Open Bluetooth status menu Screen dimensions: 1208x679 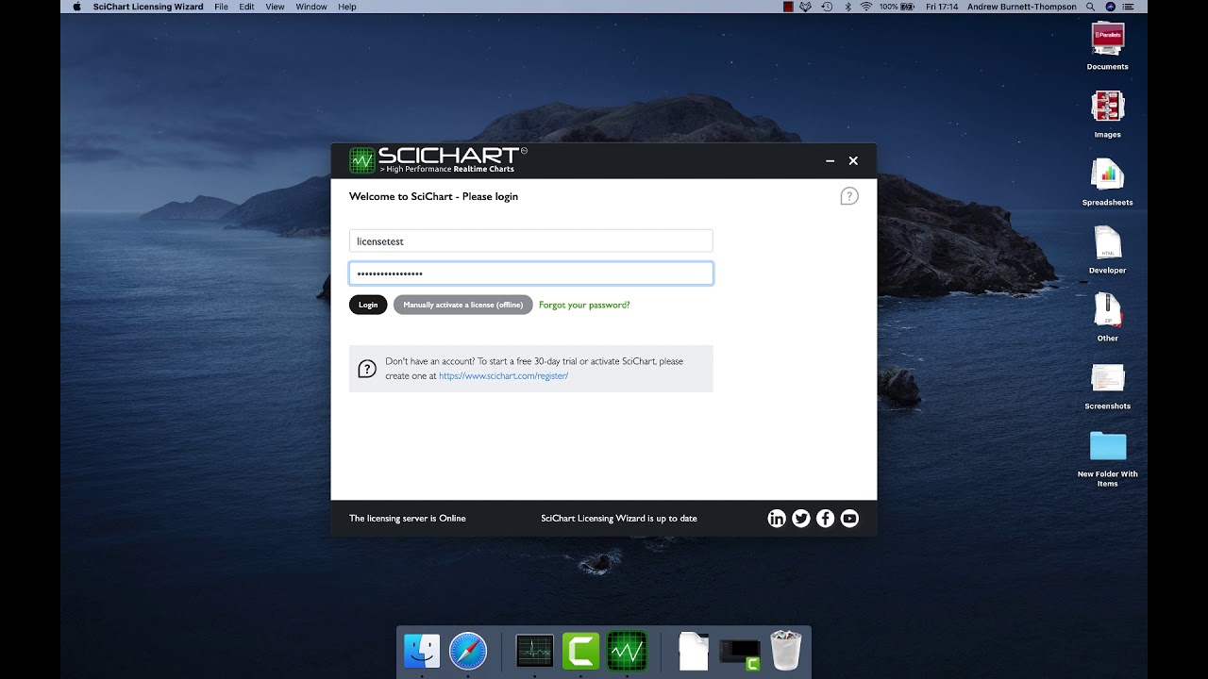tap(847, 7)
